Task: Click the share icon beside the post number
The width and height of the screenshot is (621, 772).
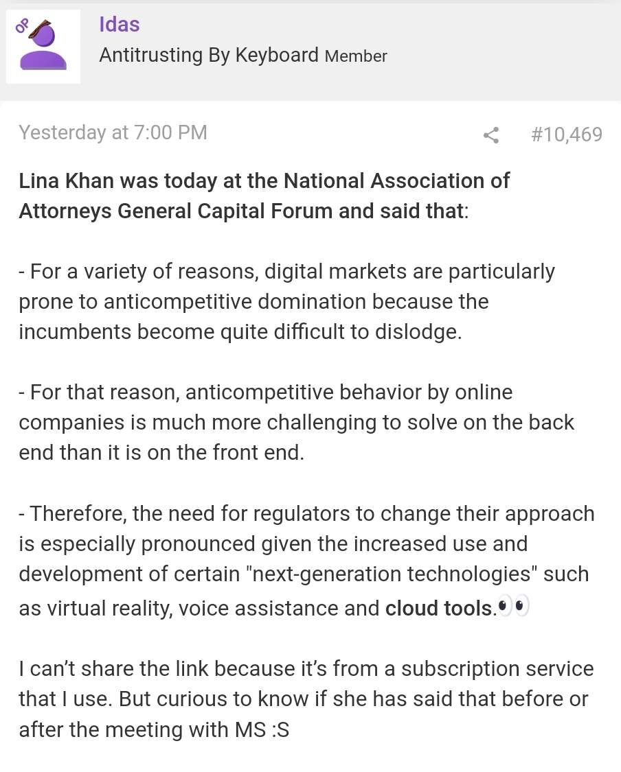Action: coord(491,135)
